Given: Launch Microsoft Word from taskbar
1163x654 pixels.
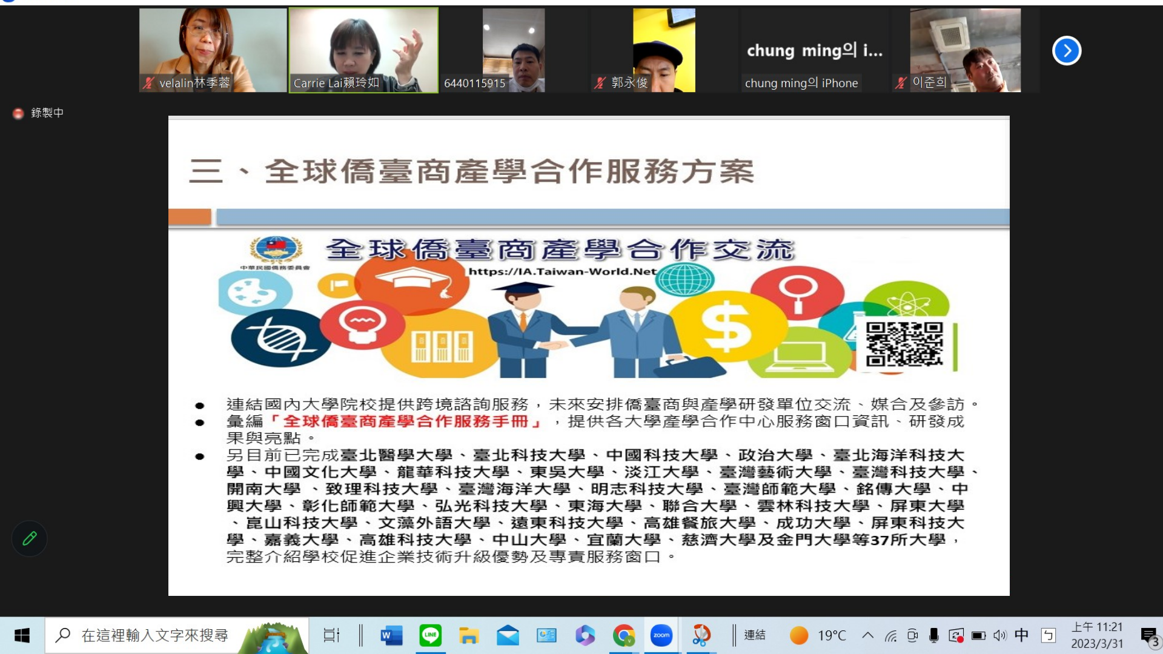Looking at the screenshot, I should click(x=391, y=635).
